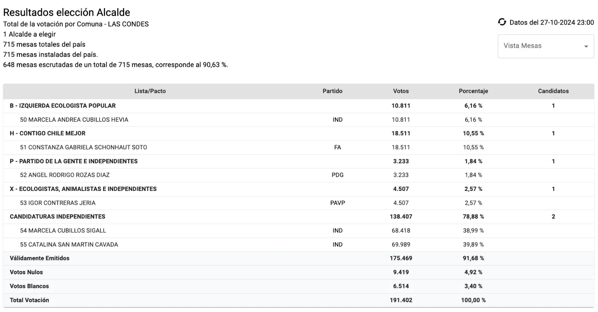Select the H - Contigo Chile Mejor row
This screenshot has height=312, width=598.
[299, 133]
